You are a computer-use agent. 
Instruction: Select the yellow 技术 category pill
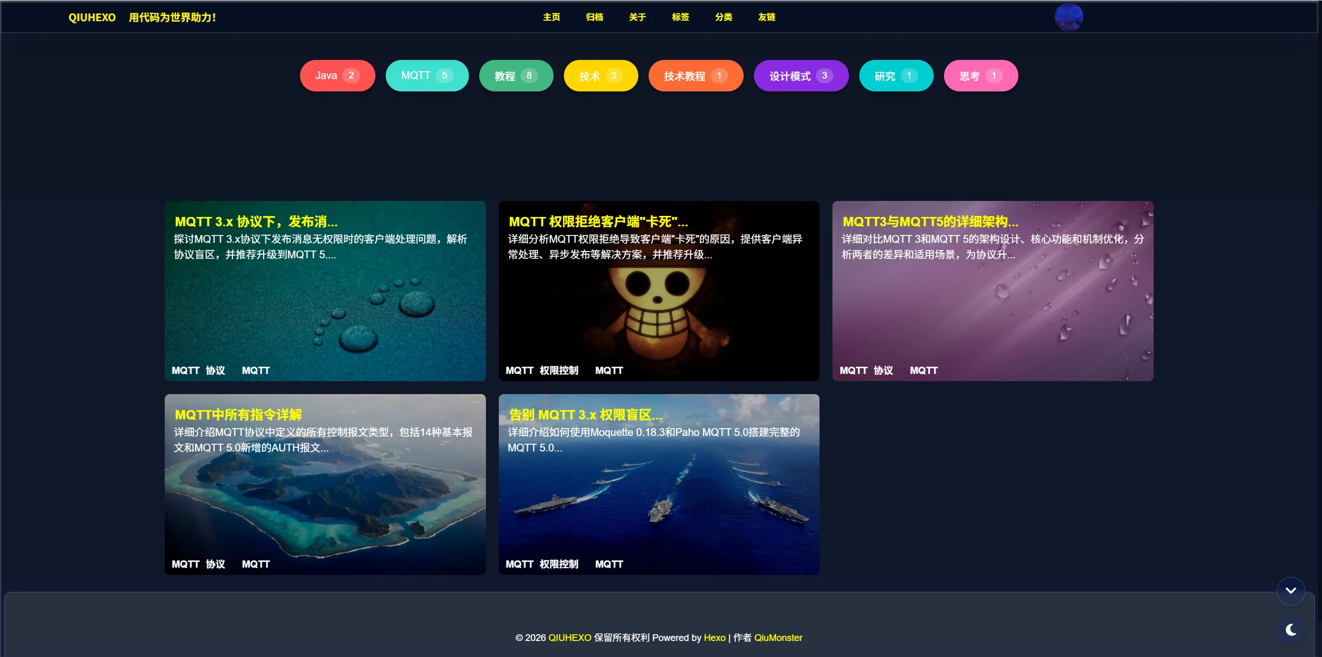[x=601, y=75]
